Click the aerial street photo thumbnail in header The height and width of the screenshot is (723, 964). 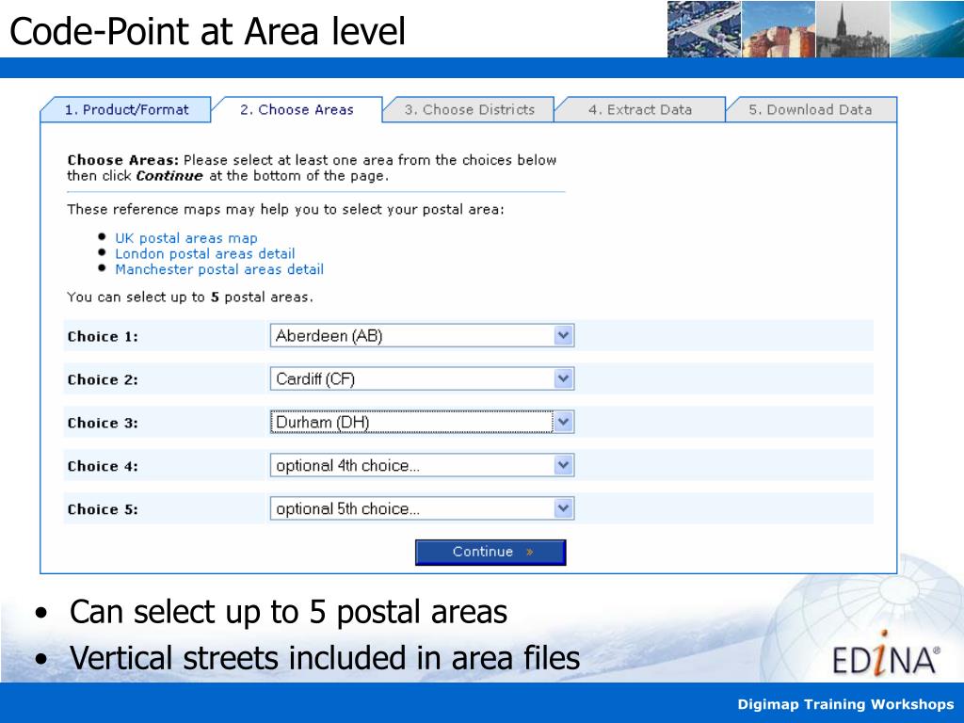point(704,29)
